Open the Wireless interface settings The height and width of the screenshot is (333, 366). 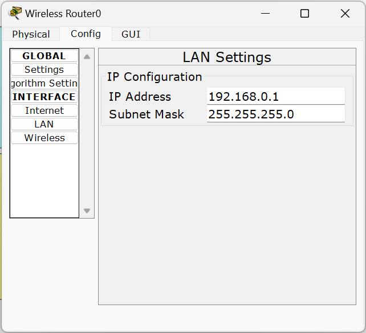(x=44, y=138)
